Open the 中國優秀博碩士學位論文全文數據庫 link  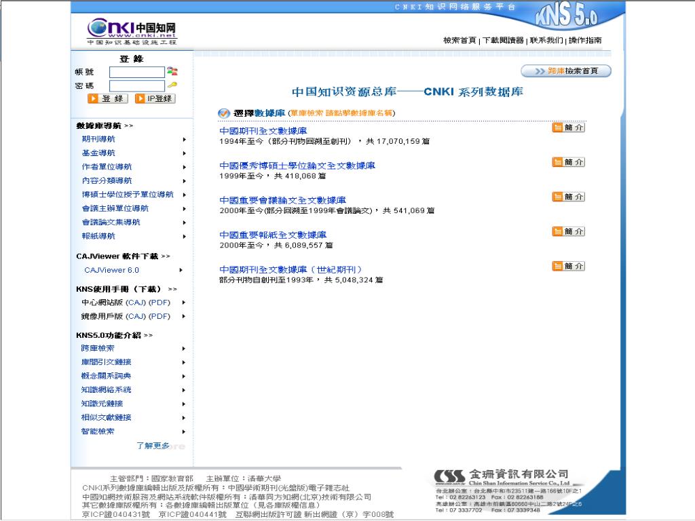click(x=297, y=166)
